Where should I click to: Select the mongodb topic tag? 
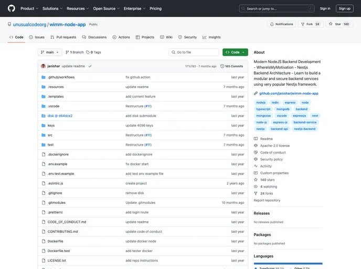point(283,109)
